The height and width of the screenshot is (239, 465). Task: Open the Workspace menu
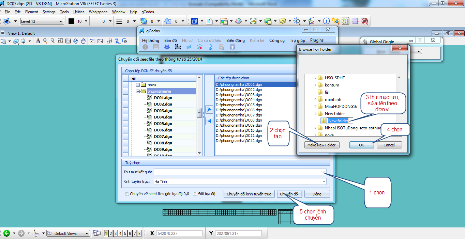98,12
